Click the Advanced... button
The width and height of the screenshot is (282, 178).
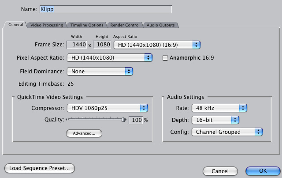point(84,133)
